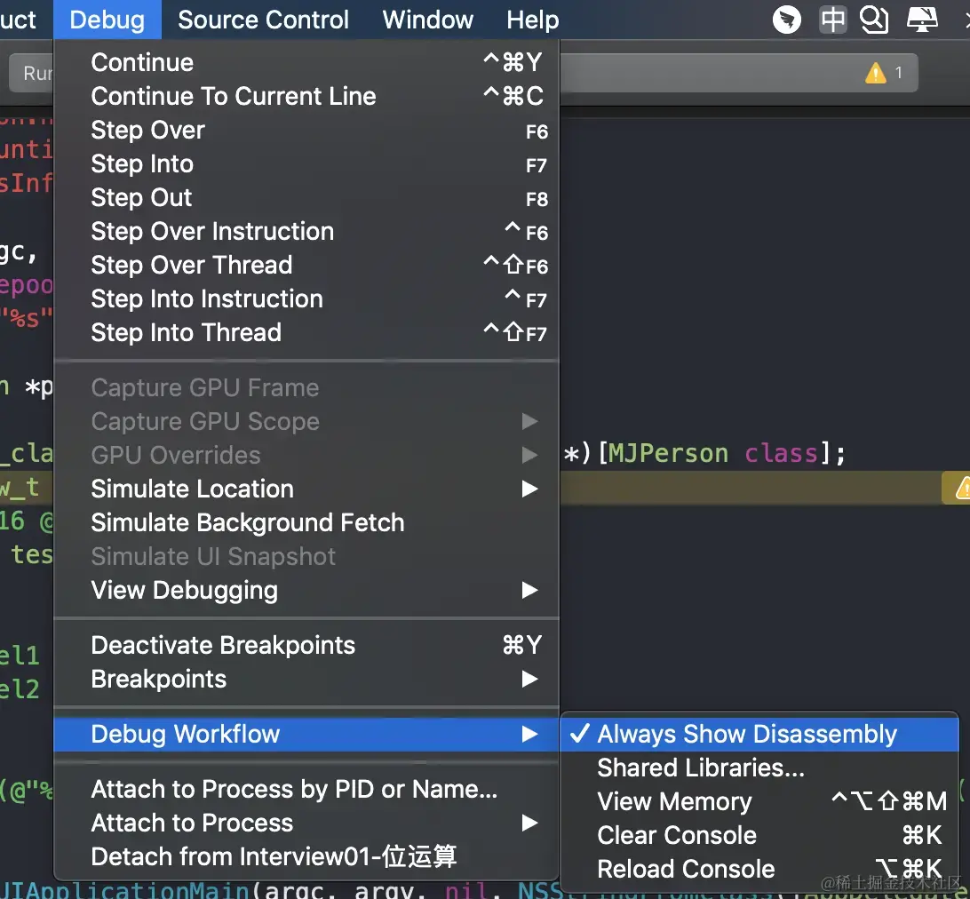This screenshot has height=899, width=970.
Task: Click the warning count 1 in toolbar
Action: [x=898, y=73]
